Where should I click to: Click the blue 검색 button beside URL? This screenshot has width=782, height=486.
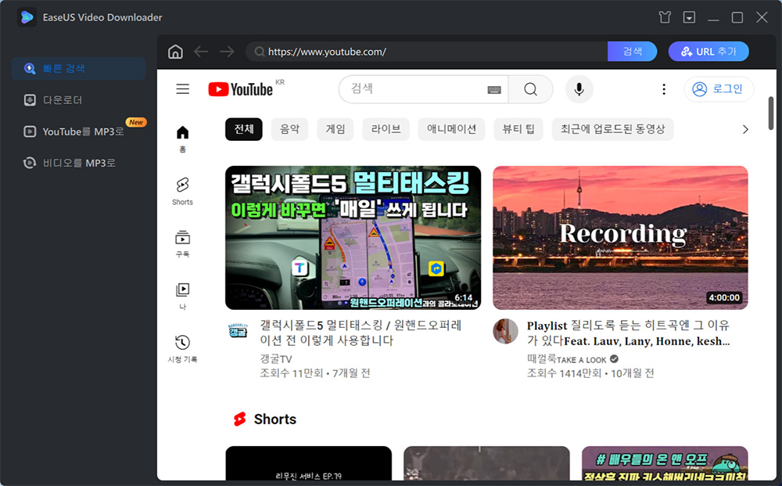[632, 52]
